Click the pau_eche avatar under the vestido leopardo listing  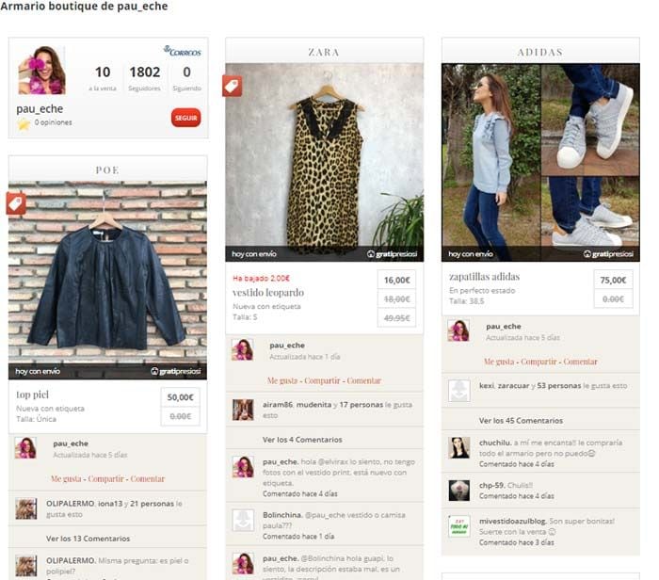pos(243,349)
